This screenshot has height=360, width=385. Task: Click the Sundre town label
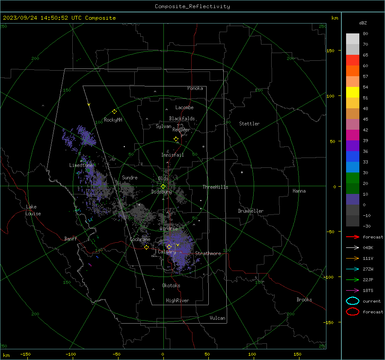(x=130, y=178)
